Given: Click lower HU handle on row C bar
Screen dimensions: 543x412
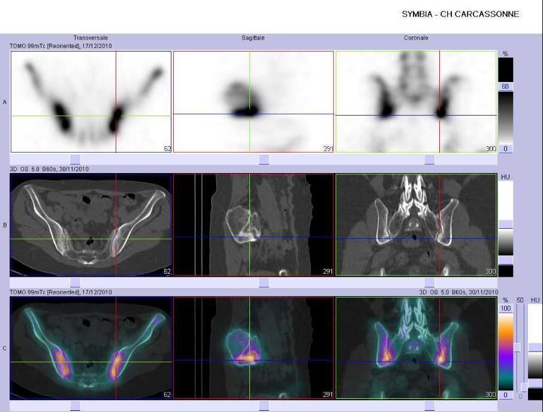Looking at the screenshot, I should [535, 384].
